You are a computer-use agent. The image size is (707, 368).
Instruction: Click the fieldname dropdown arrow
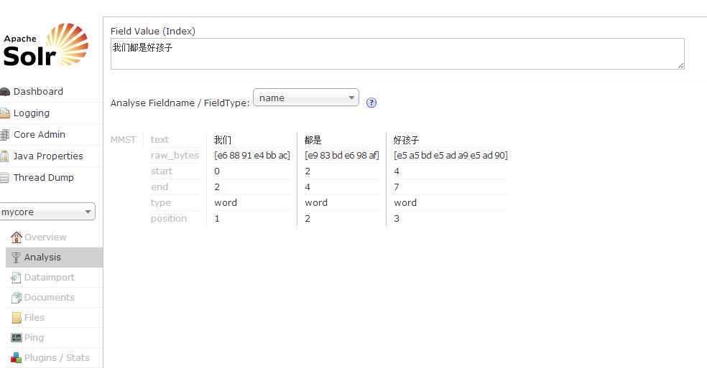[351, 98]
